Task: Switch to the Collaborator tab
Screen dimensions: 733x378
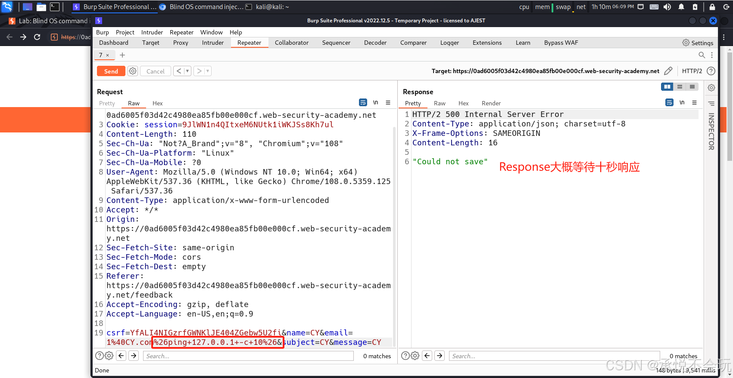Action: click(292, 43)
